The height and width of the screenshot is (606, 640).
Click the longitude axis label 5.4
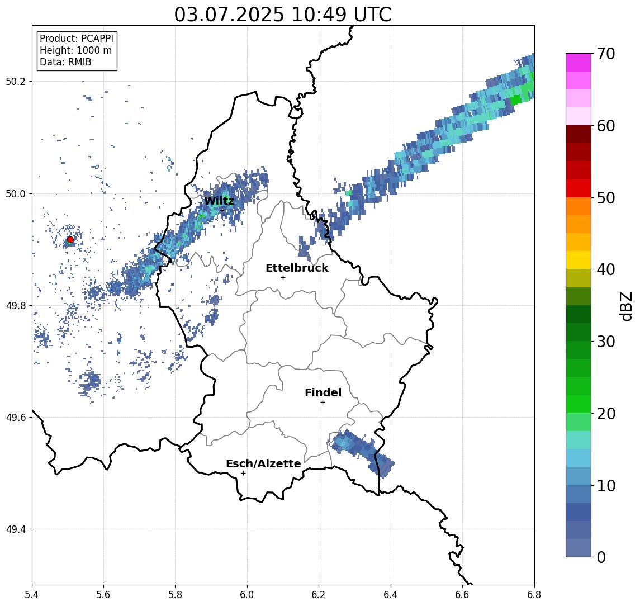[32, 595]
